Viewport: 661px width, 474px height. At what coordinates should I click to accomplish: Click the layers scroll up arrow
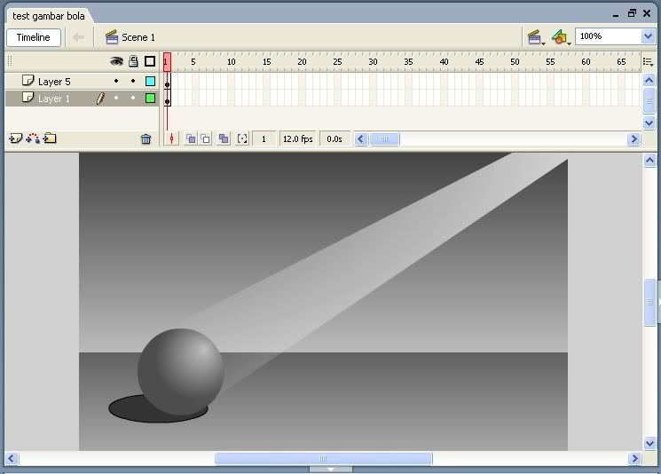(649, 80)
